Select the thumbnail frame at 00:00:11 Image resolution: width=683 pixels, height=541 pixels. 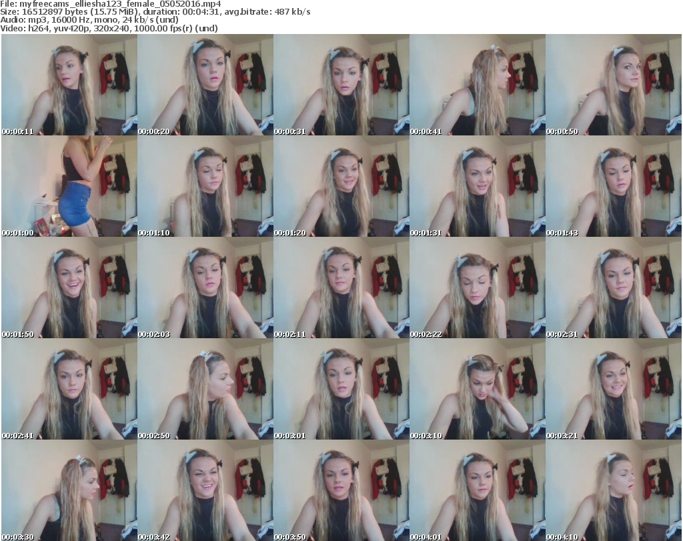tap(69, 85)
